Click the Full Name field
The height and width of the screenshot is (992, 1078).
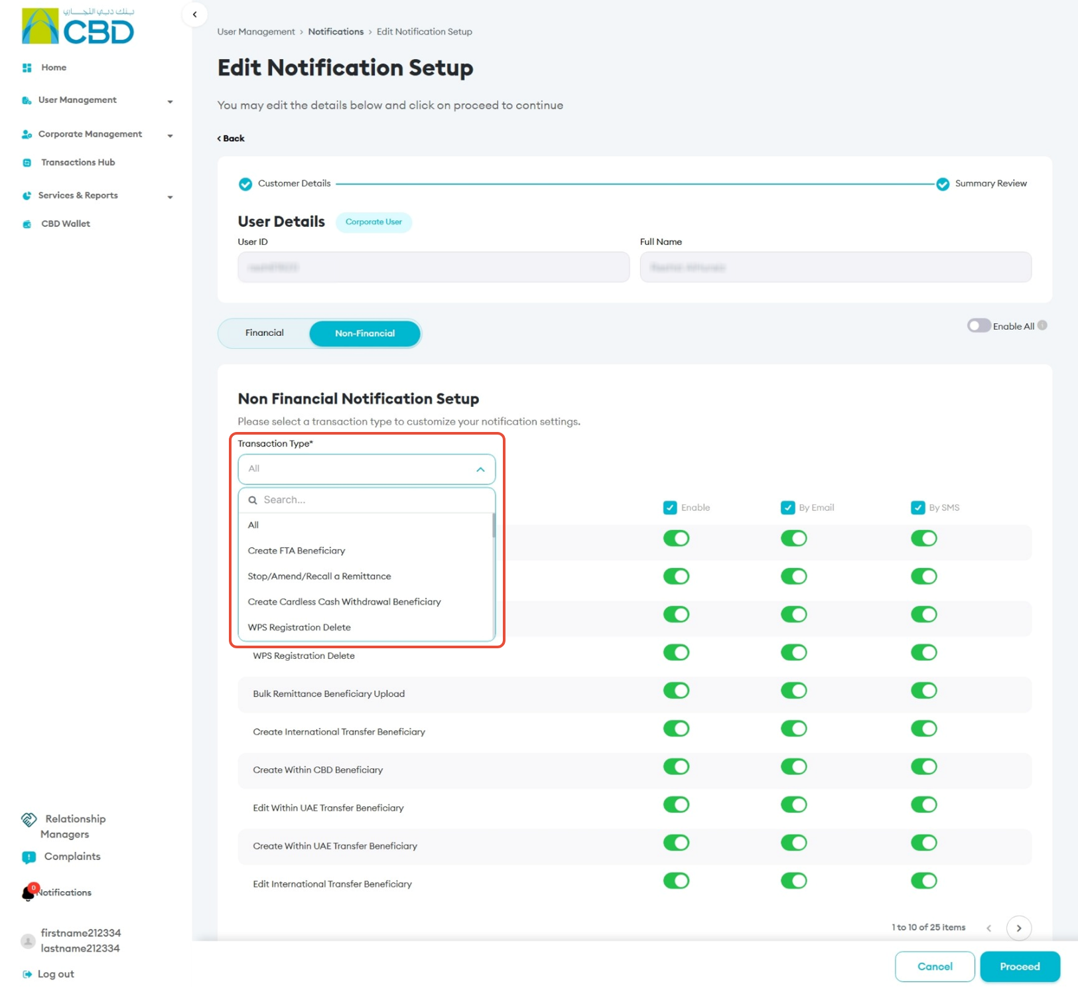pyautogui.click(x=836, y=267)
